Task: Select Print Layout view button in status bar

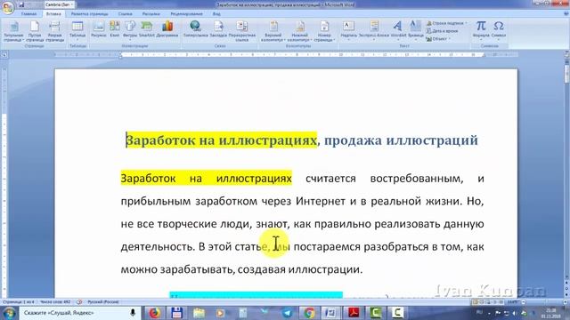Action: coord(475,302)
